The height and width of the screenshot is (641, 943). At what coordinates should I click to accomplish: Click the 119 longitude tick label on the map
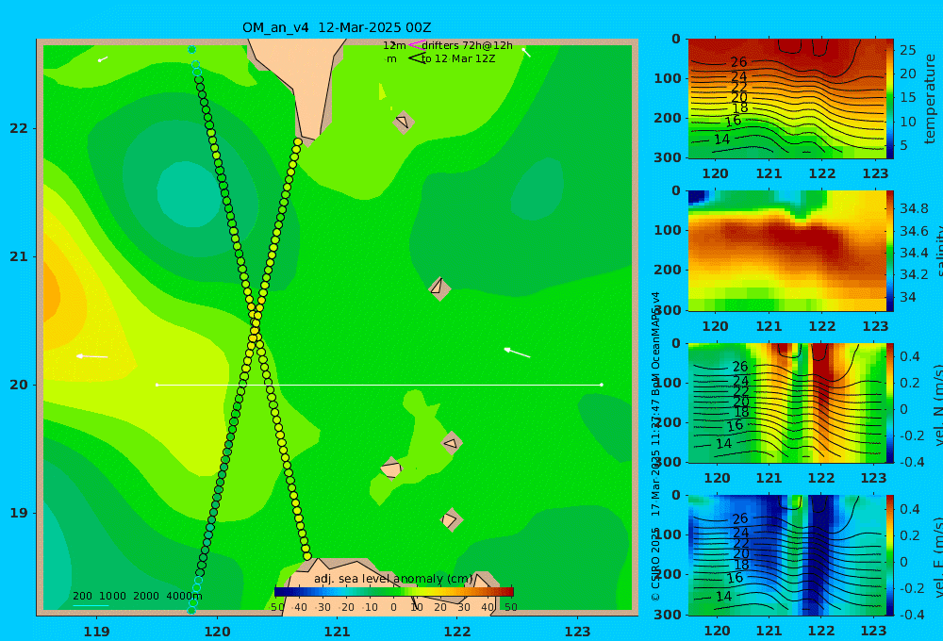97,632
